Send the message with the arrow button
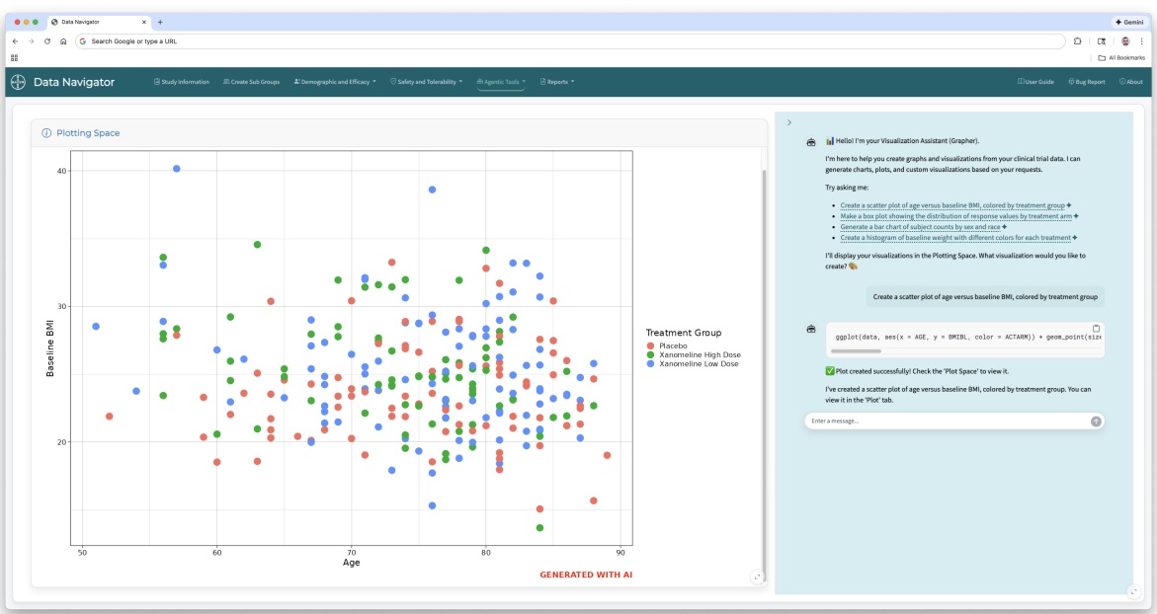The width and height of the screenshot is (1157, 614). pyautogui.click(x=1096, y=422)
